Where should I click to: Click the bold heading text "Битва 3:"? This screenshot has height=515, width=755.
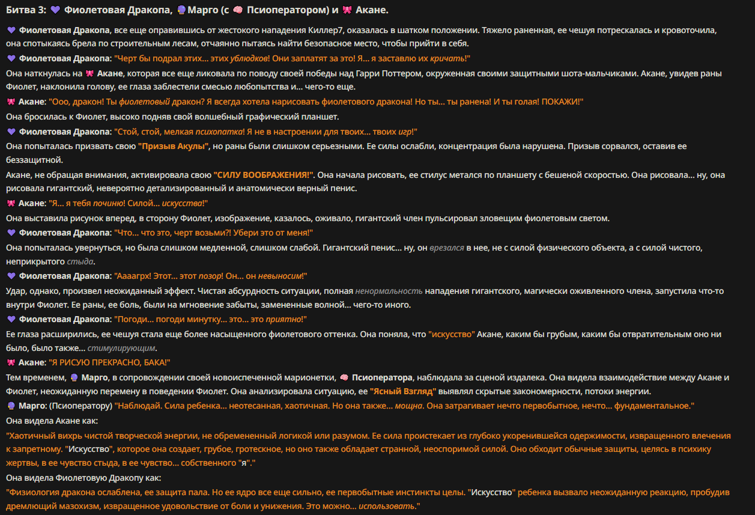coord(25,10)
